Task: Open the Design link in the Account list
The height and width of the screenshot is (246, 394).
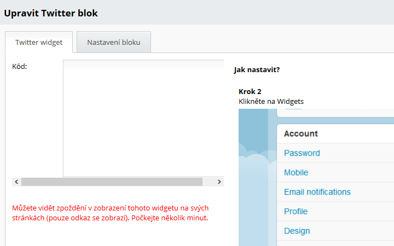Action: (x=297, y=231)
